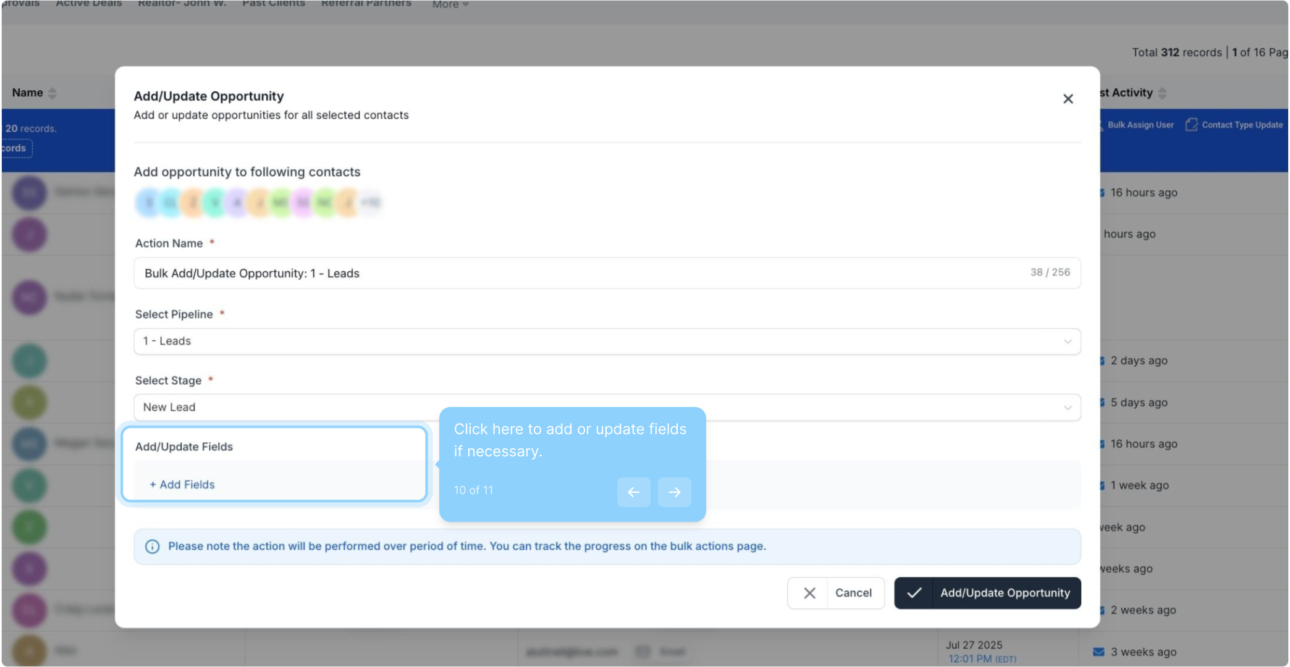
Task: Click the Action Name input field
Action: tap(581, 273)
